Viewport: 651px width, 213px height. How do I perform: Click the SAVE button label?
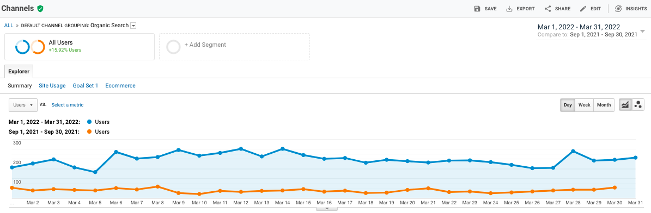pyautogui.click(x=491, y=9)
